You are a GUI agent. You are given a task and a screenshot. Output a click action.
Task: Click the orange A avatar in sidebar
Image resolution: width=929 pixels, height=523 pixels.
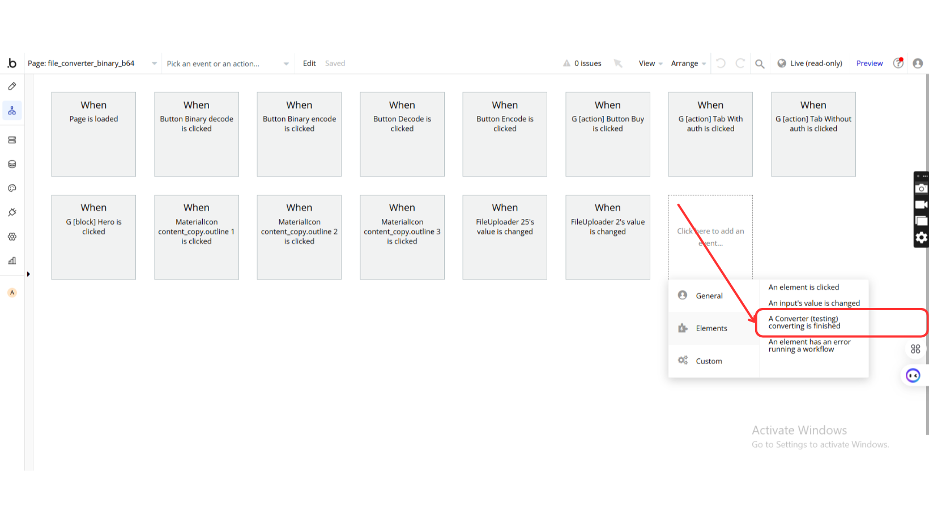[x=12, y=293]
